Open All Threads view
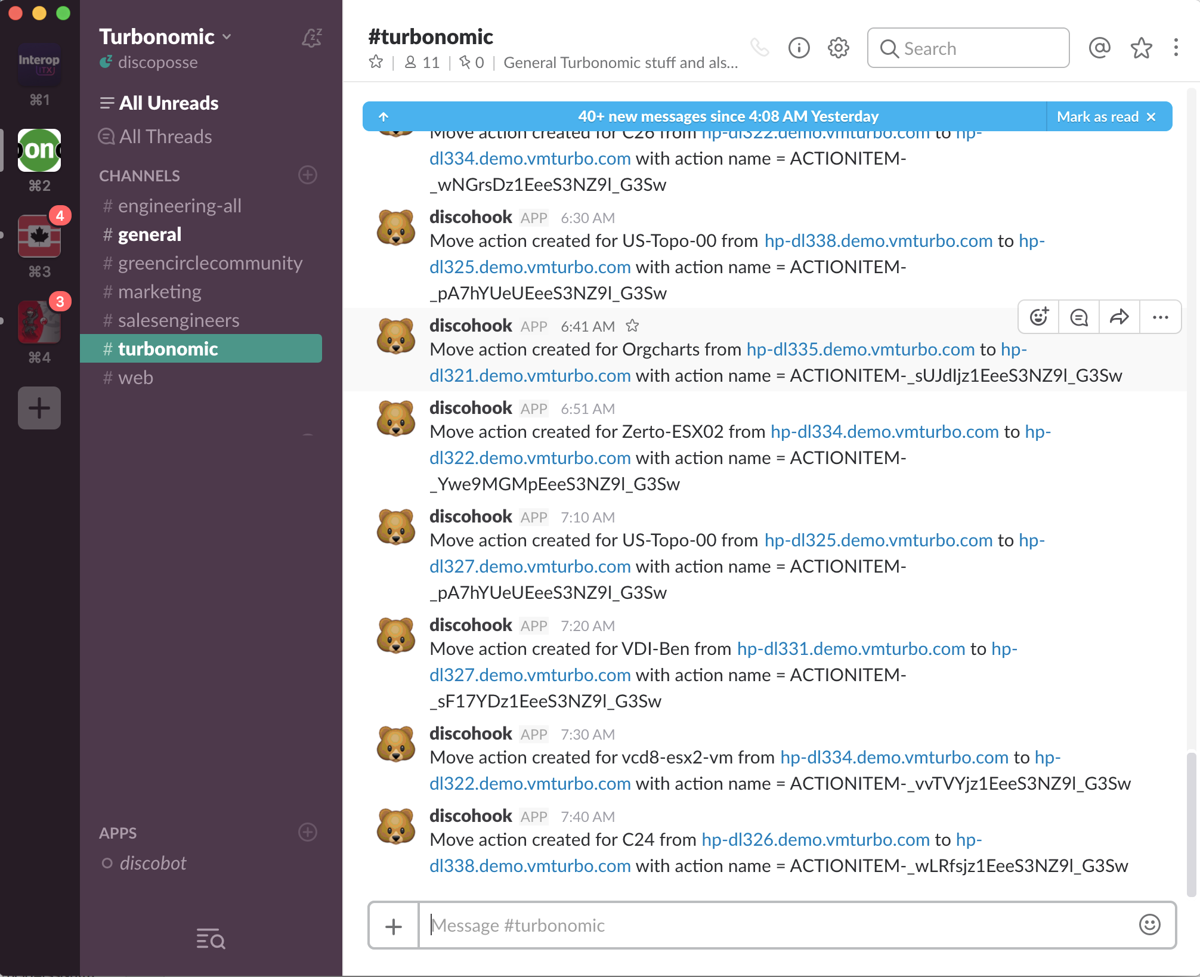Screen dimensions: 1200x977 [165, 137]
